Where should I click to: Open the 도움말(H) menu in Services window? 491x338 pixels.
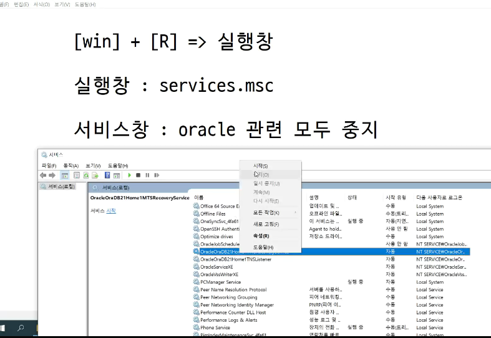pos(118,166)
